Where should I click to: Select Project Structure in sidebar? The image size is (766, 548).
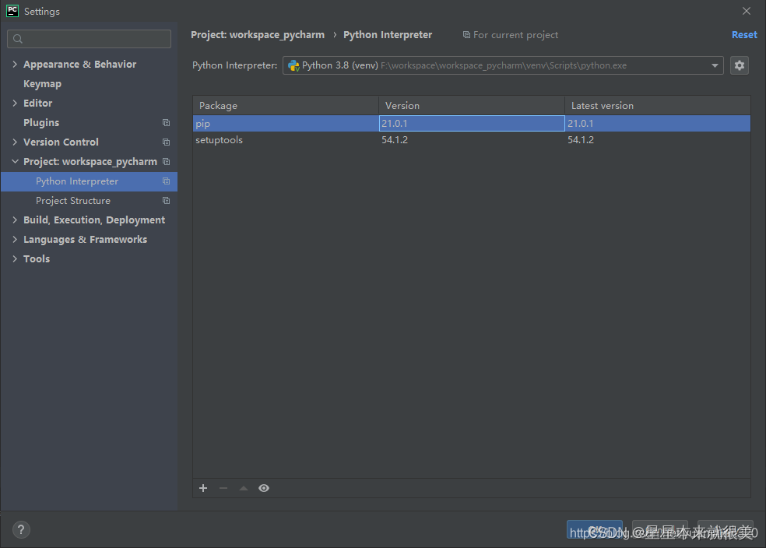click(89, 201)
